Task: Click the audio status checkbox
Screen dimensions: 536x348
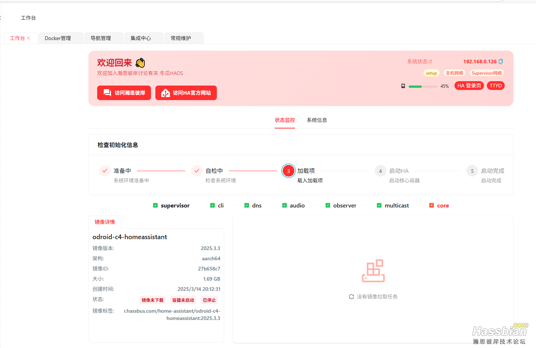Action: tap(285, 205)
